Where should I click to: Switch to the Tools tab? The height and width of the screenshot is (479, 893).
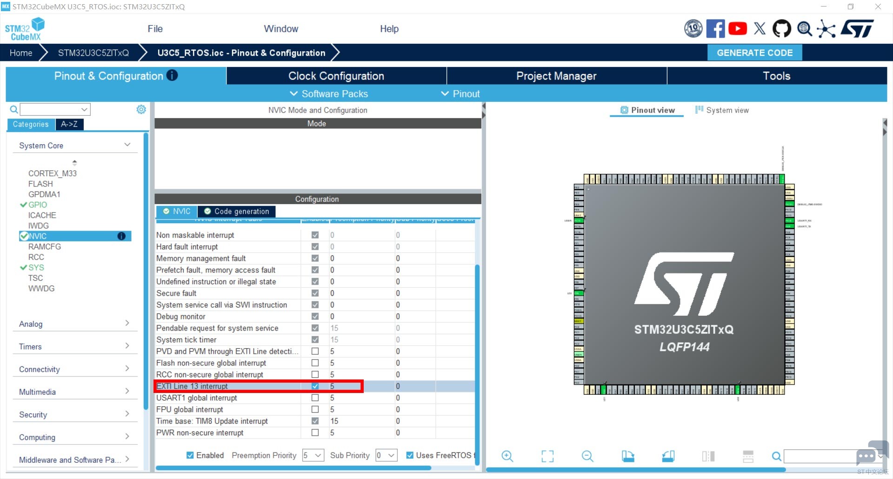click(777, 76)
